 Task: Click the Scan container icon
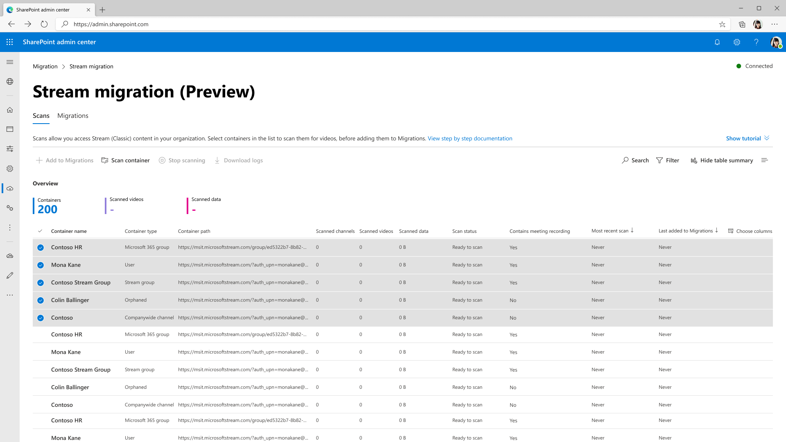pos(104,160)
